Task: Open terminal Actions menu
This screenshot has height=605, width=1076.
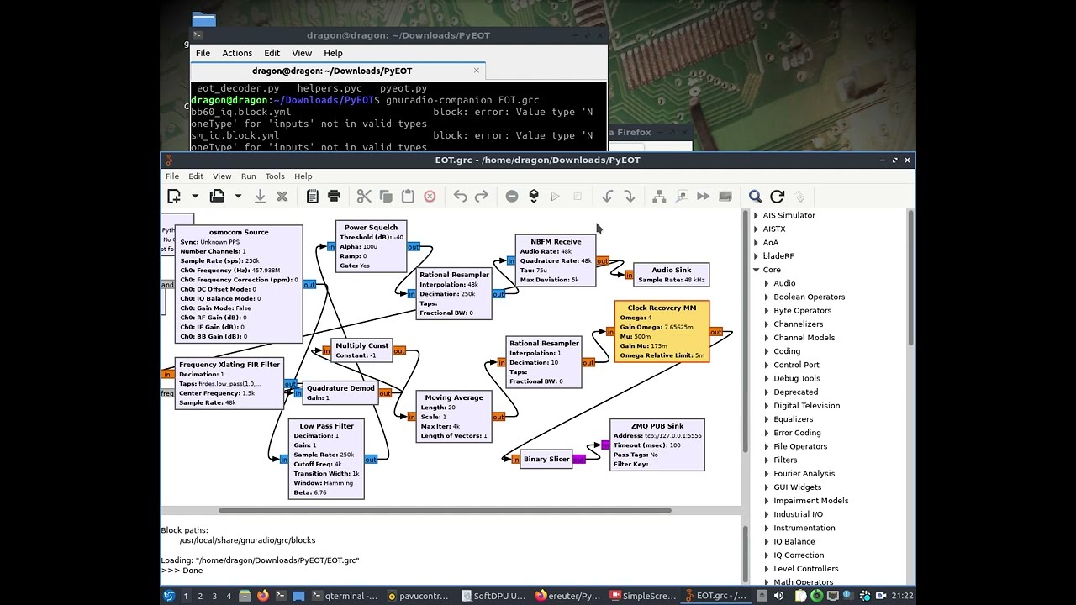Action: [237, 53]
